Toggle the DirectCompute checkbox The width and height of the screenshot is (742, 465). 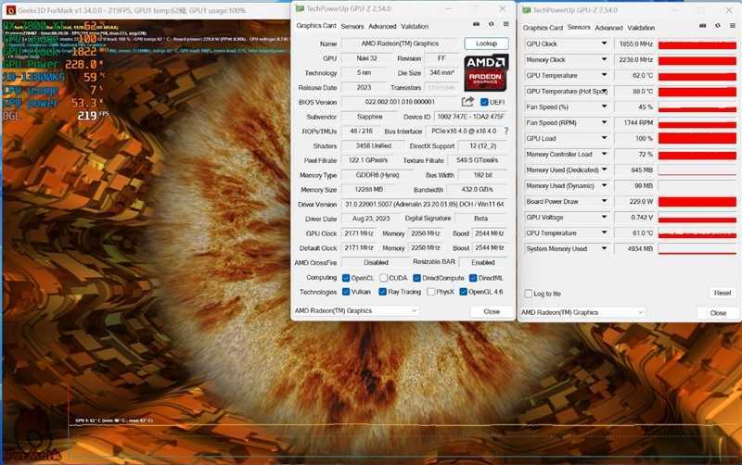pyautogui.click(x=416, y=278)
